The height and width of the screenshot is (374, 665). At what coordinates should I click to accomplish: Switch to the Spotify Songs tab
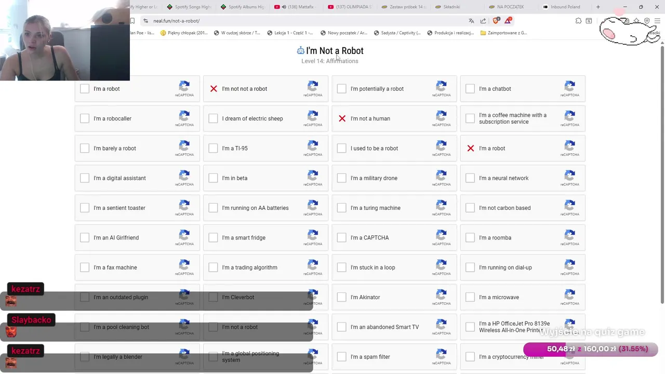tap(190, 7)
